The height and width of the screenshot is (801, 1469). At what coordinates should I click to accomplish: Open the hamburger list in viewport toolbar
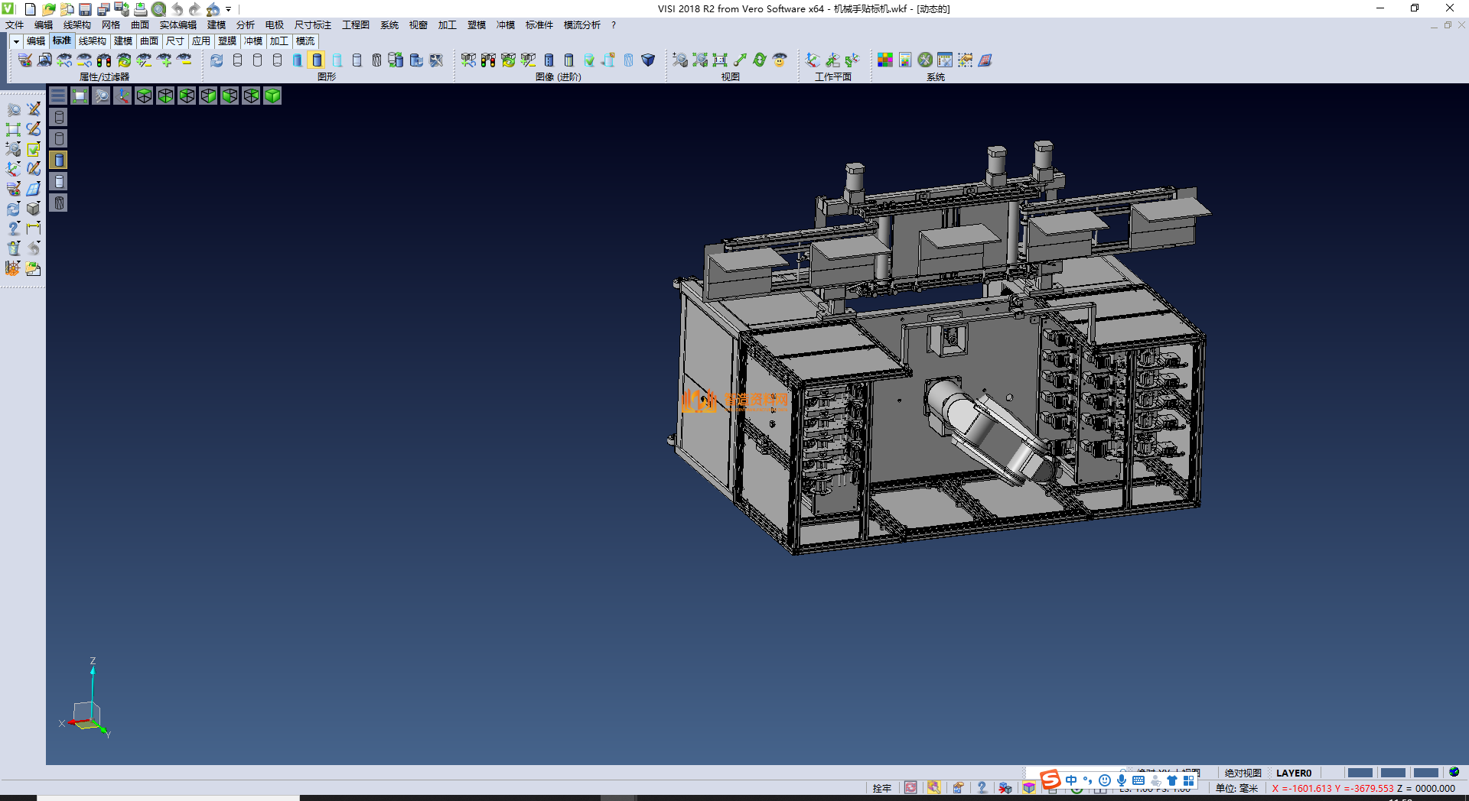click(x=58, y=96)
